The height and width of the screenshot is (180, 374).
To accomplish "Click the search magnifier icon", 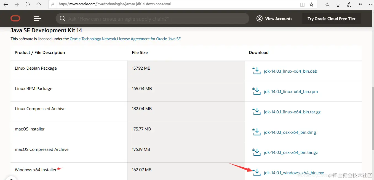I will coord(63,18).
